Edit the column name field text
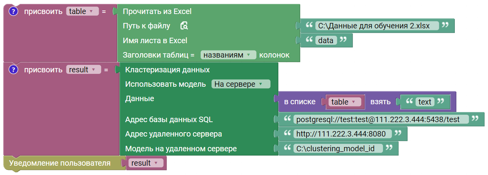Screen dimensions: 488x175 (x=425, y=102)
